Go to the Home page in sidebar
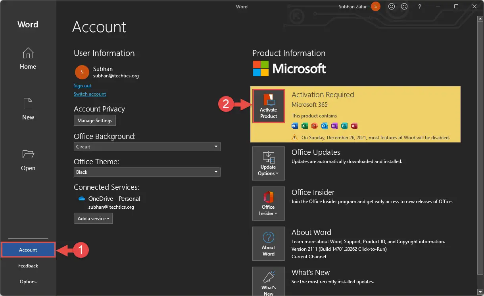484x296 pixels. click(x=28, y=58)
